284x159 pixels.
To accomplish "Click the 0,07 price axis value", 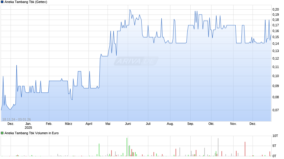I will pyautogui.click(x=276, y=110).
